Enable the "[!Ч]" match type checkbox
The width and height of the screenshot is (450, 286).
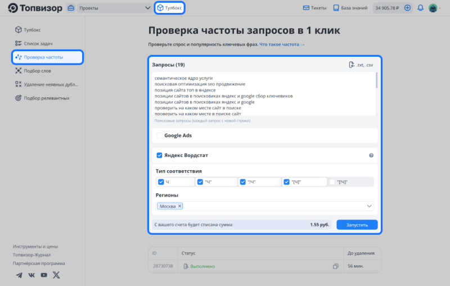[x=332, y=182]
